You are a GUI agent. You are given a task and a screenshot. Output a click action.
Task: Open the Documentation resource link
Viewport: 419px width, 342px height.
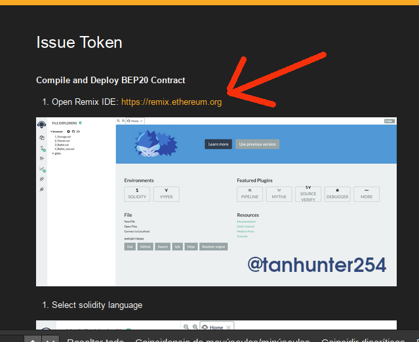(x=247, y=221)
